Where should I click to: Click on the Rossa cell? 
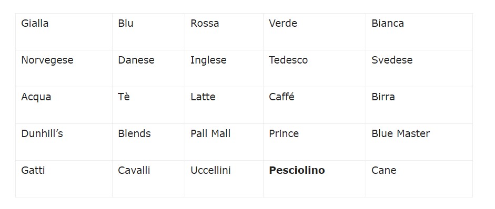[x=224, y=32]
